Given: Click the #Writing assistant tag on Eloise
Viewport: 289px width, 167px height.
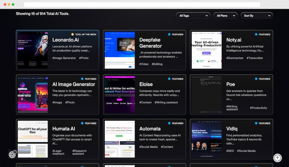Looking at the screenshot, I should tap(166, 102).
